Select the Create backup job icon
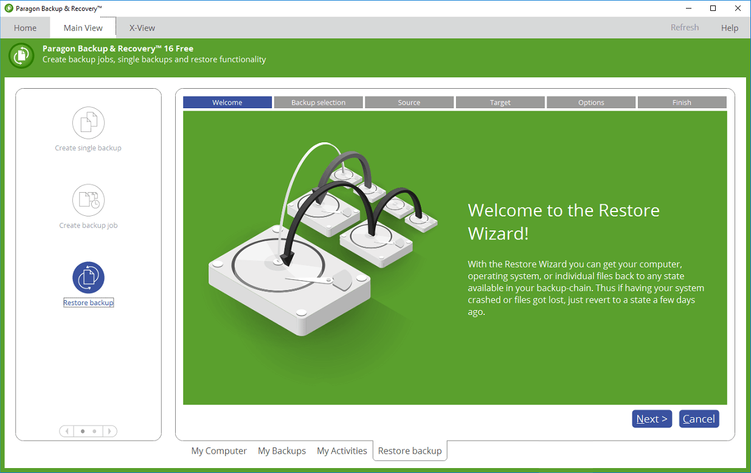 pos(88,200)
